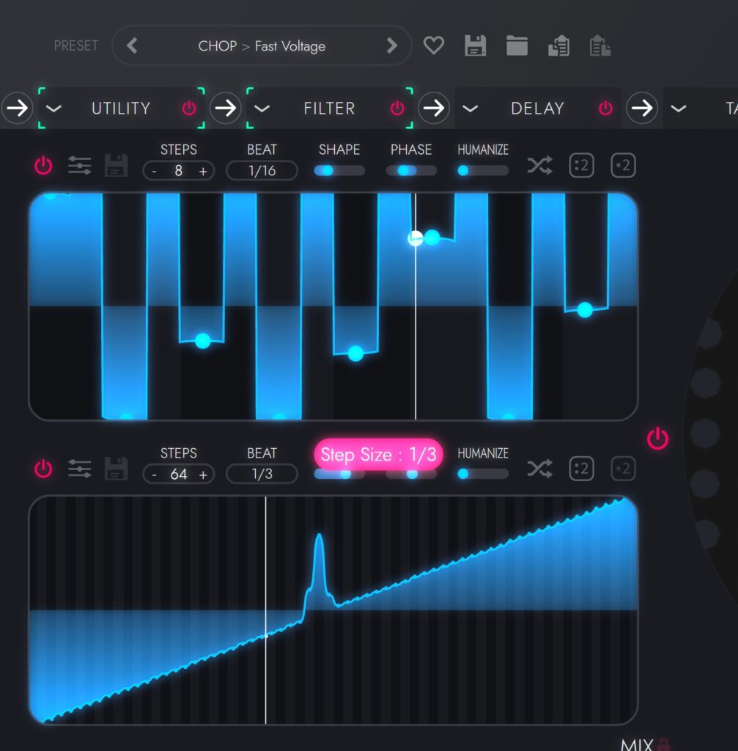Select the FILTER module tab
Viewport: 738px width, 751px height.
[x=329, y=109]
